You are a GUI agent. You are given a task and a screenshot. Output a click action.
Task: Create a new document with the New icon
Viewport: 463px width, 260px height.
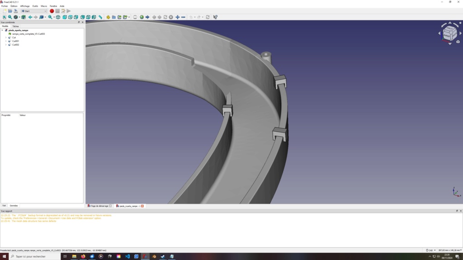coord(5,11)
